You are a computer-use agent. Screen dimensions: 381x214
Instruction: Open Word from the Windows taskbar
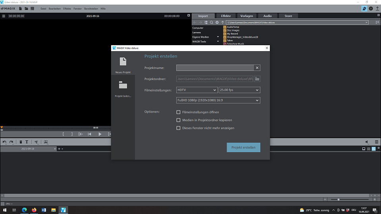[44, 210]
